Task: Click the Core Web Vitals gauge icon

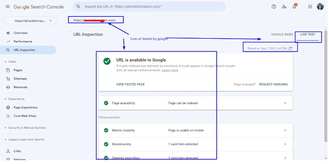Action: 8,116
